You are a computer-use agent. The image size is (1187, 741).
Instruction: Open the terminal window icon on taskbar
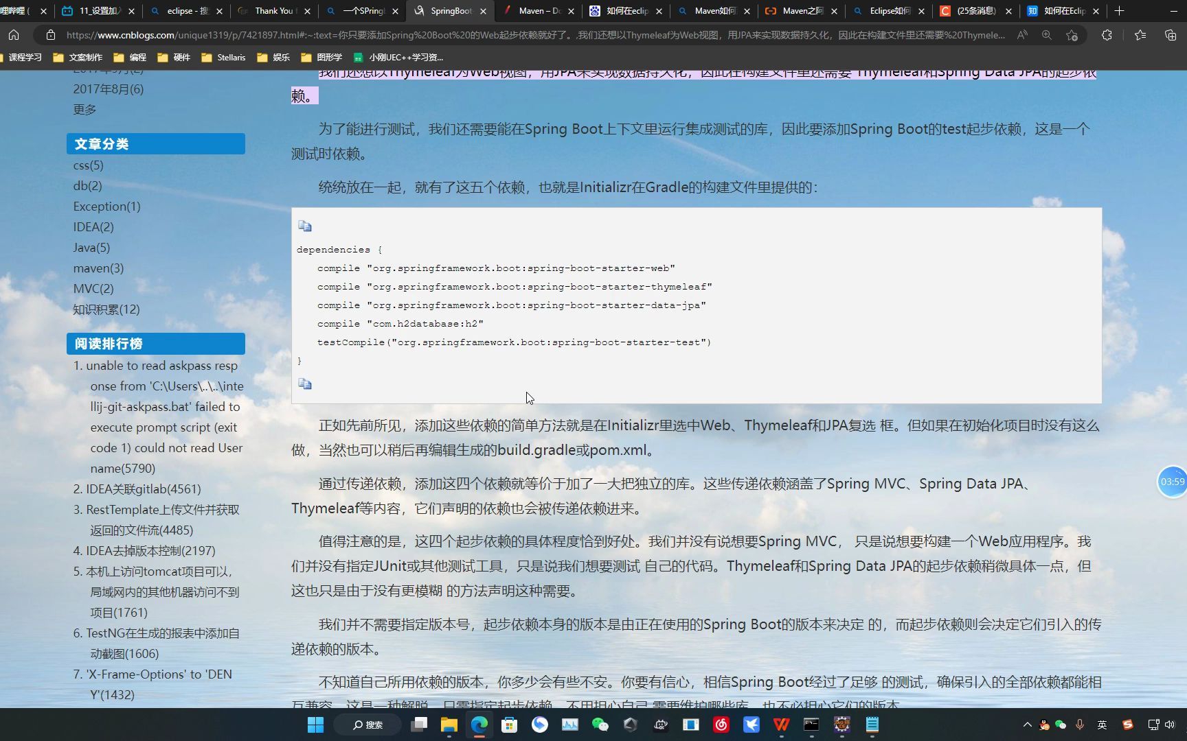[811, 725]
